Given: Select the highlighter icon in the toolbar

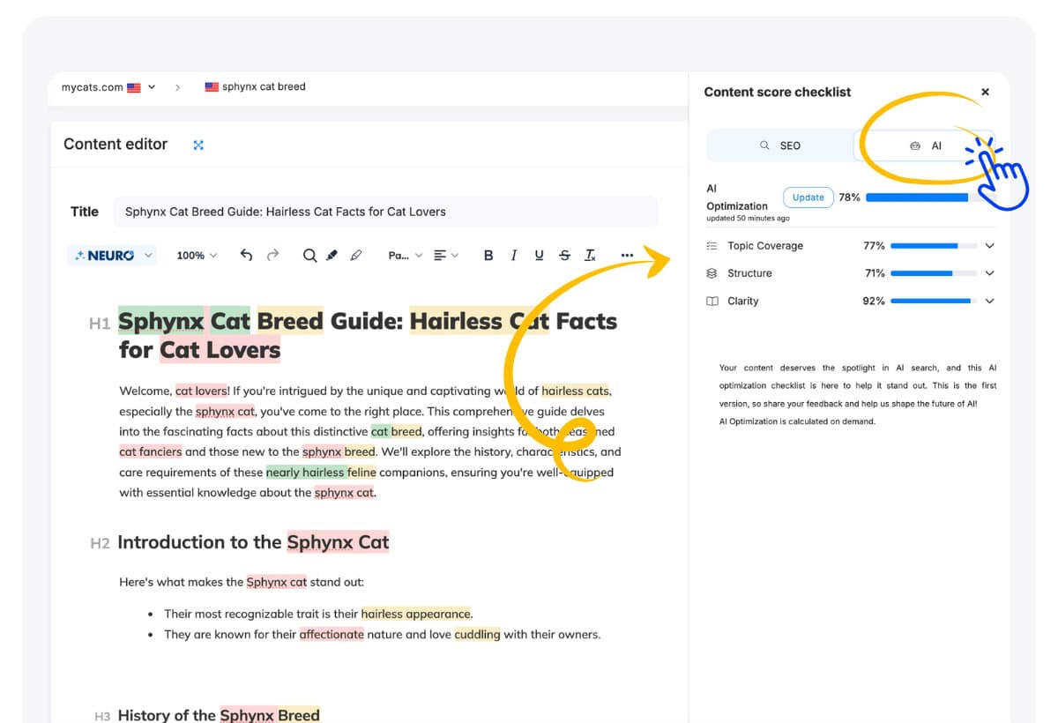Looking at the screenshot, I should click(332, 256).
